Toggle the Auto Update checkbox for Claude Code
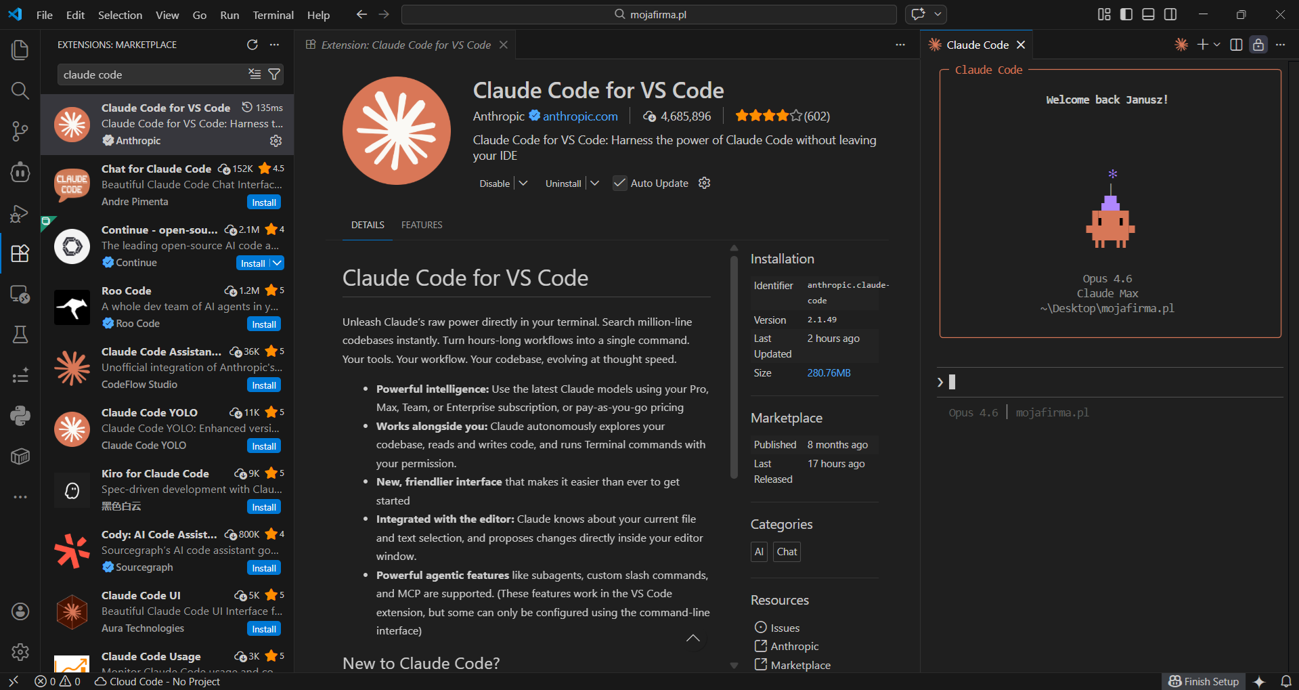1299x690 pixels. [619, 183]
